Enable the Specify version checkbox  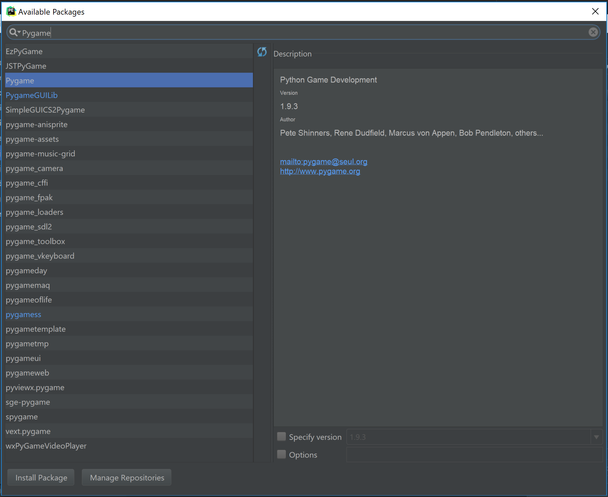pyautogui.click(x=282, y=436)
